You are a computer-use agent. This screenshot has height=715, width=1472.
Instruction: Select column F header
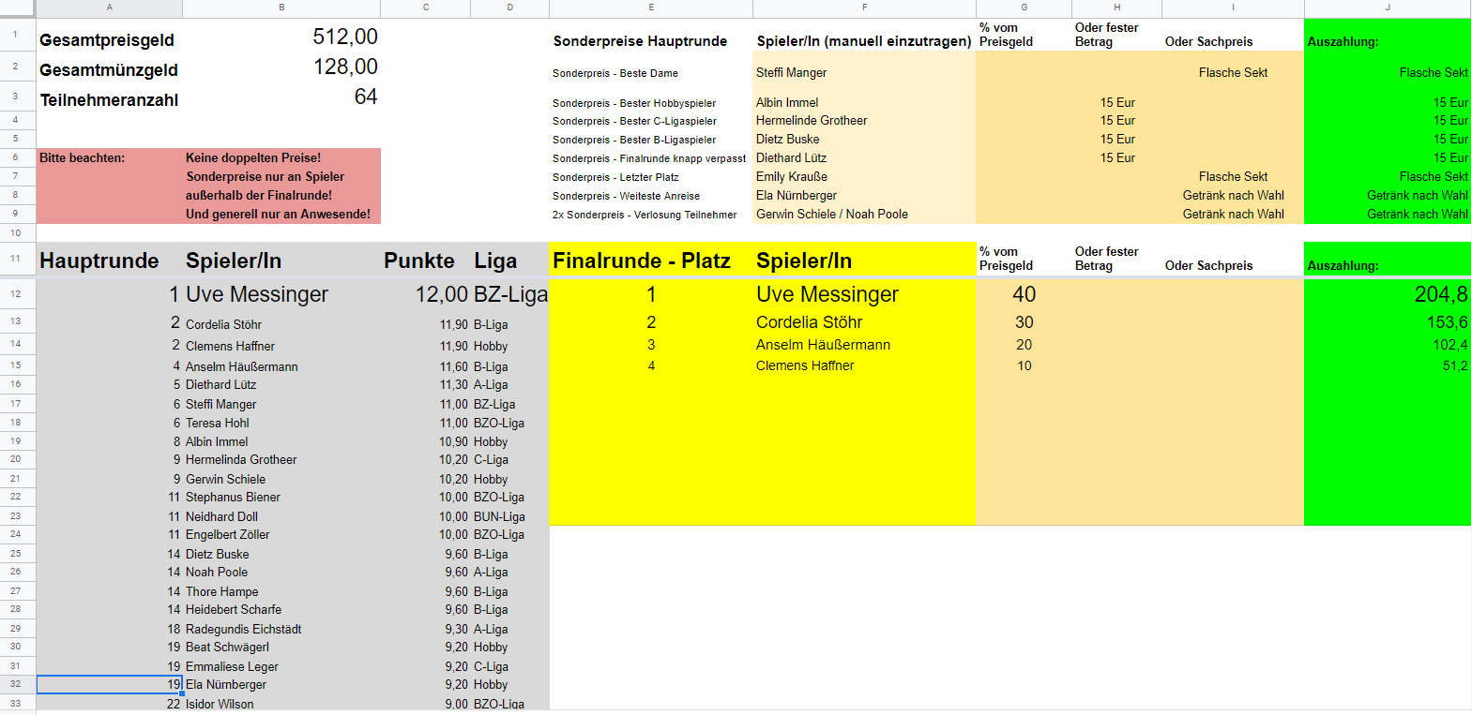tap(864, 7)
